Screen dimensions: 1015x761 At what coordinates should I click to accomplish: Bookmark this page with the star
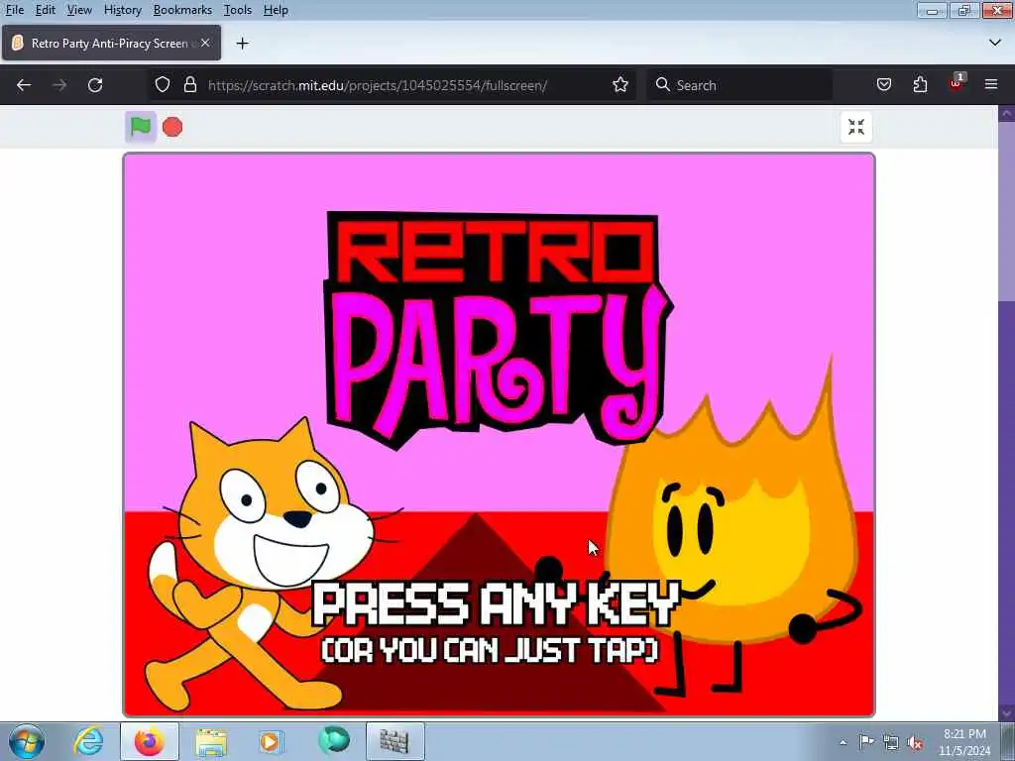[x=620, y=85]
